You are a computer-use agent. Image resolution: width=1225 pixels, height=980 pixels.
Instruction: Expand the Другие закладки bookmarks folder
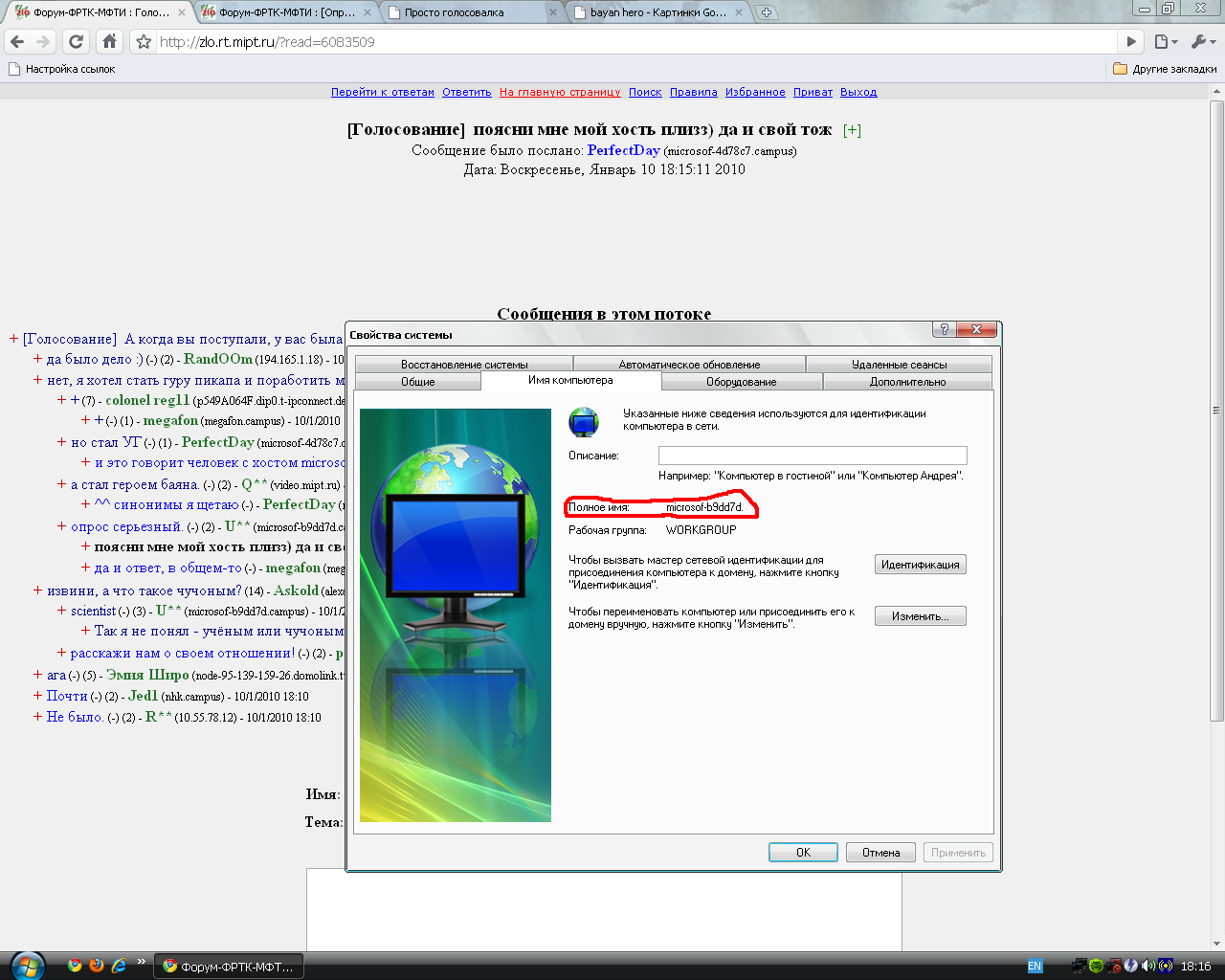pyautogui.click(x=1165, y=69)
